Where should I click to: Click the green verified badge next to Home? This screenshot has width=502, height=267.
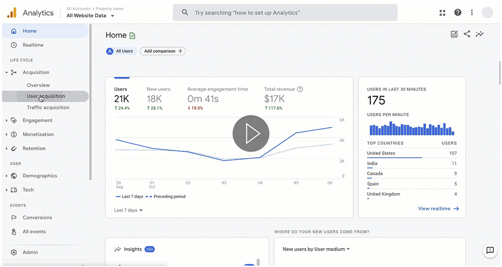coord(132,36)
